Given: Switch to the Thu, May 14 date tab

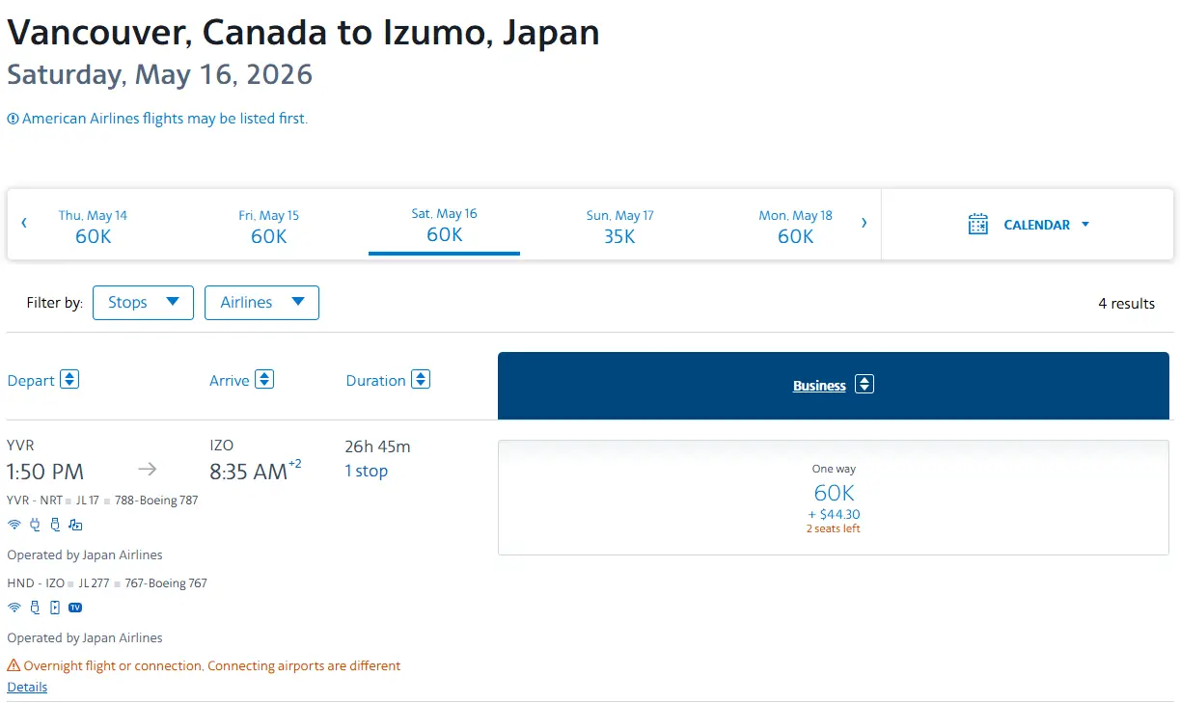Looking at the screenshot, I should pyautogui.click(x=93, y=226).
